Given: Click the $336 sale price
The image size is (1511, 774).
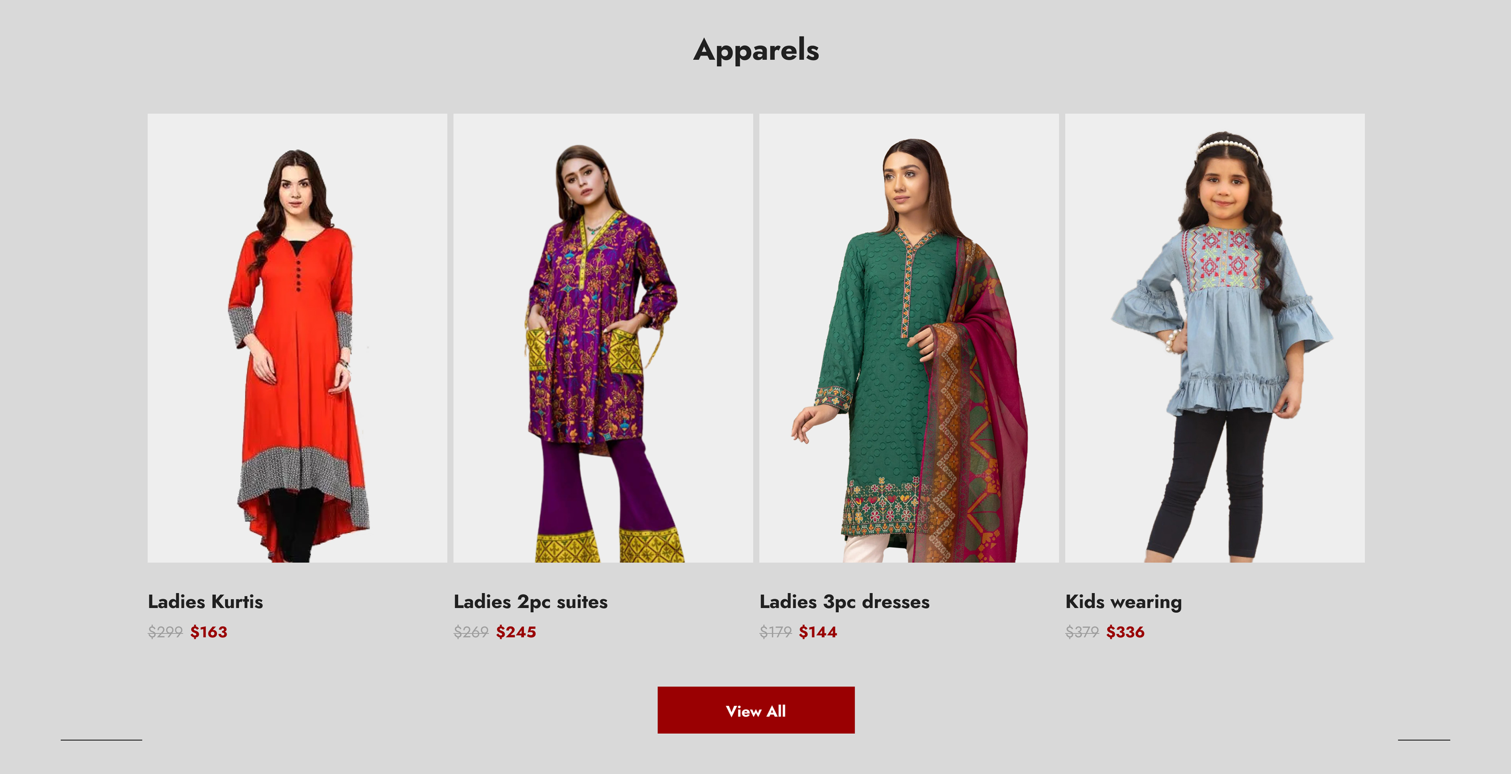Looking at the screenshot, I should [1125, 632].
